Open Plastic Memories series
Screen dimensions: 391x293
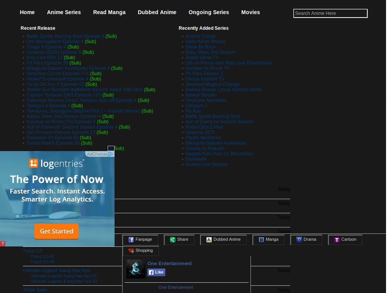[203, 138]
